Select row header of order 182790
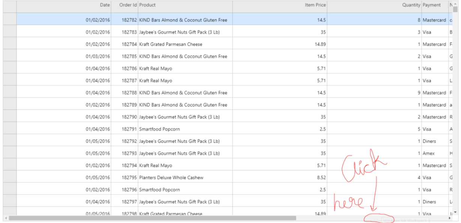 (10, 117)
